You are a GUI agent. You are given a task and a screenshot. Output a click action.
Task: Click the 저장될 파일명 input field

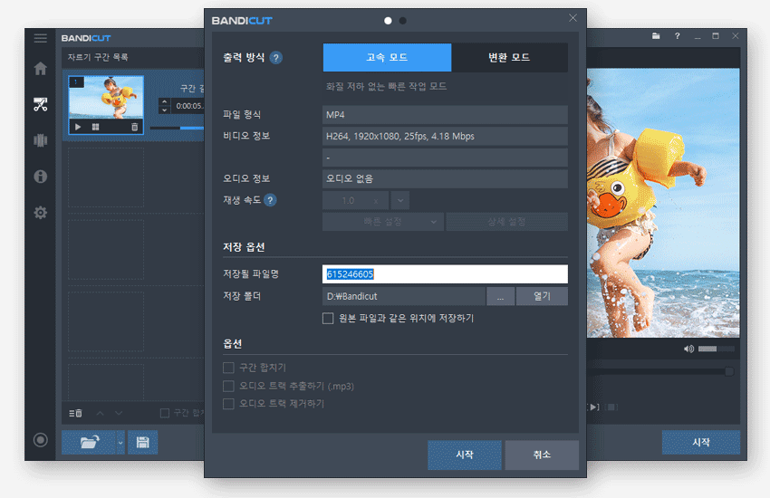click(445, 274)
